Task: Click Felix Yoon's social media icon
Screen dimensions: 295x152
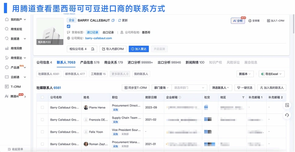Action: pyautogui.click(x=208, y=132)
